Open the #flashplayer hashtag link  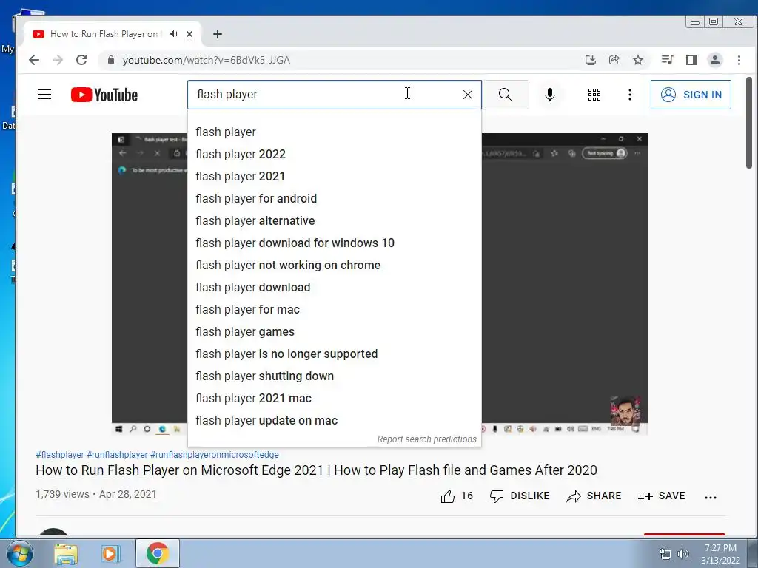[60, 455]
